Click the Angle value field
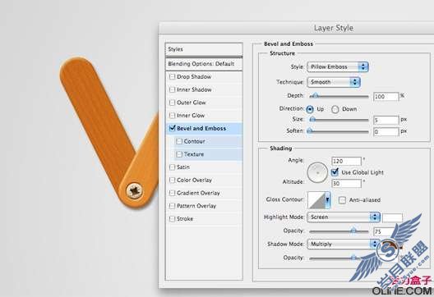Viewport: 434px width, 297px height. [x=346, y=161]
